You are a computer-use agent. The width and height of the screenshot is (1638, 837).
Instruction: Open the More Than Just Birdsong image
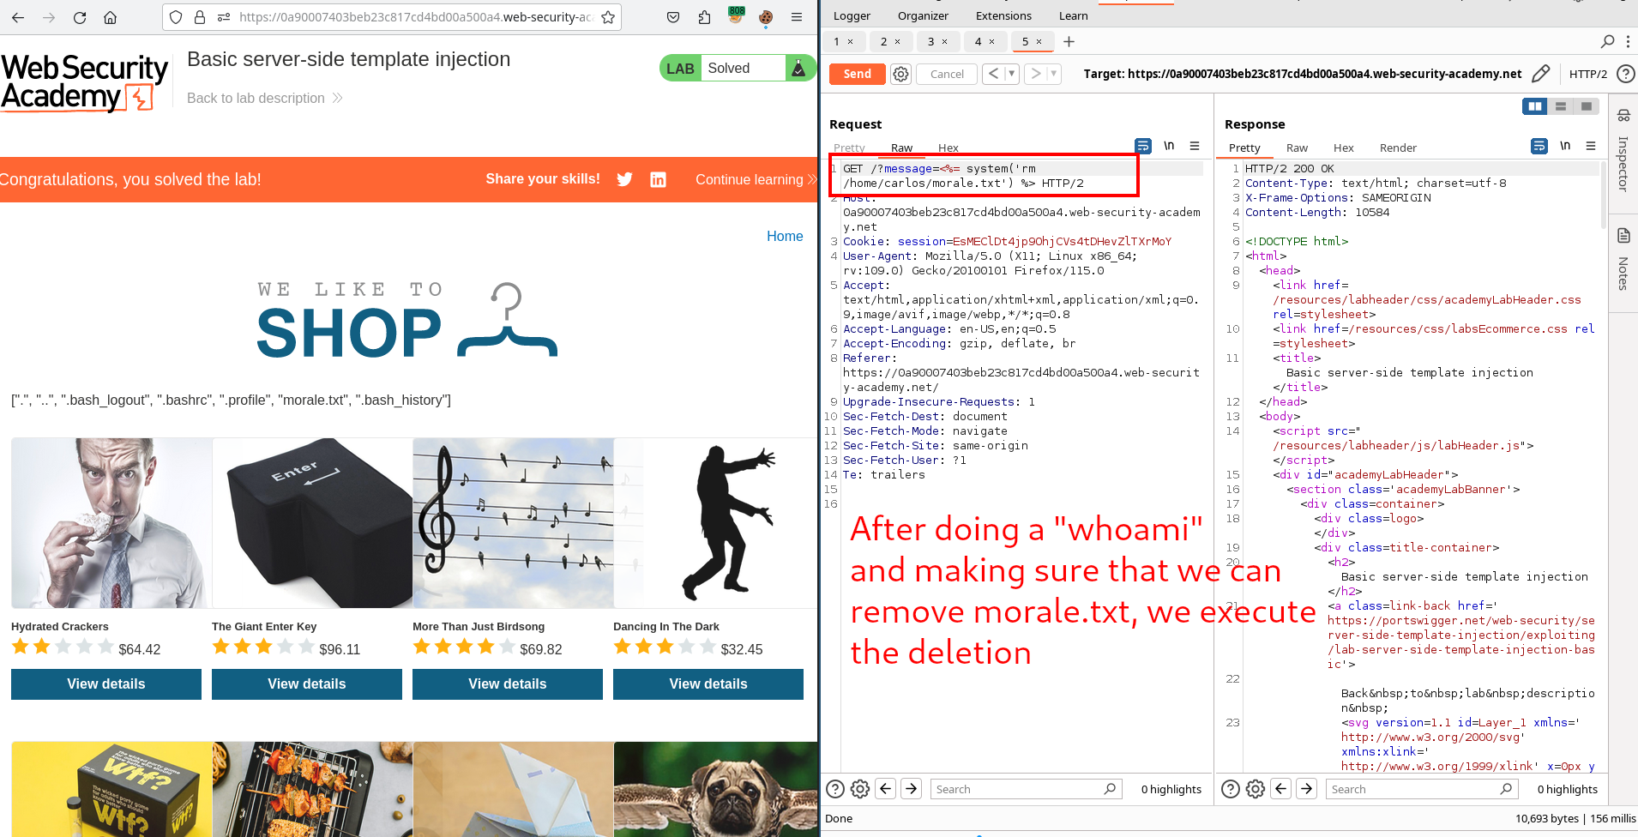[513, 523]
